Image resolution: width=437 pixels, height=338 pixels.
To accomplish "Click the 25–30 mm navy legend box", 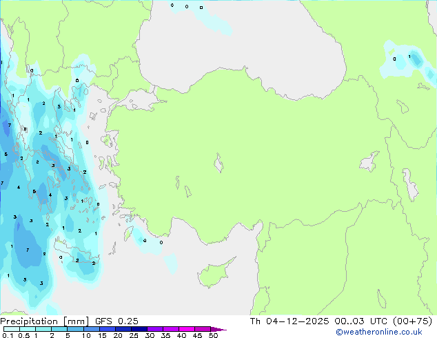I will click(139, 329).
